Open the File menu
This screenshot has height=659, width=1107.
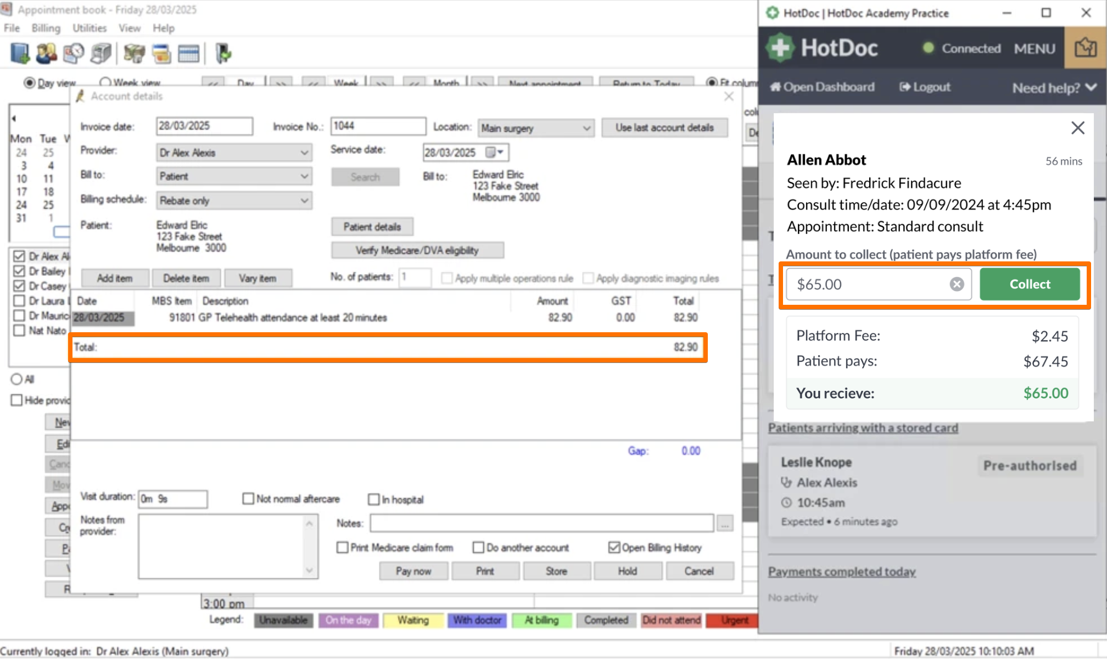coord(12,28)
